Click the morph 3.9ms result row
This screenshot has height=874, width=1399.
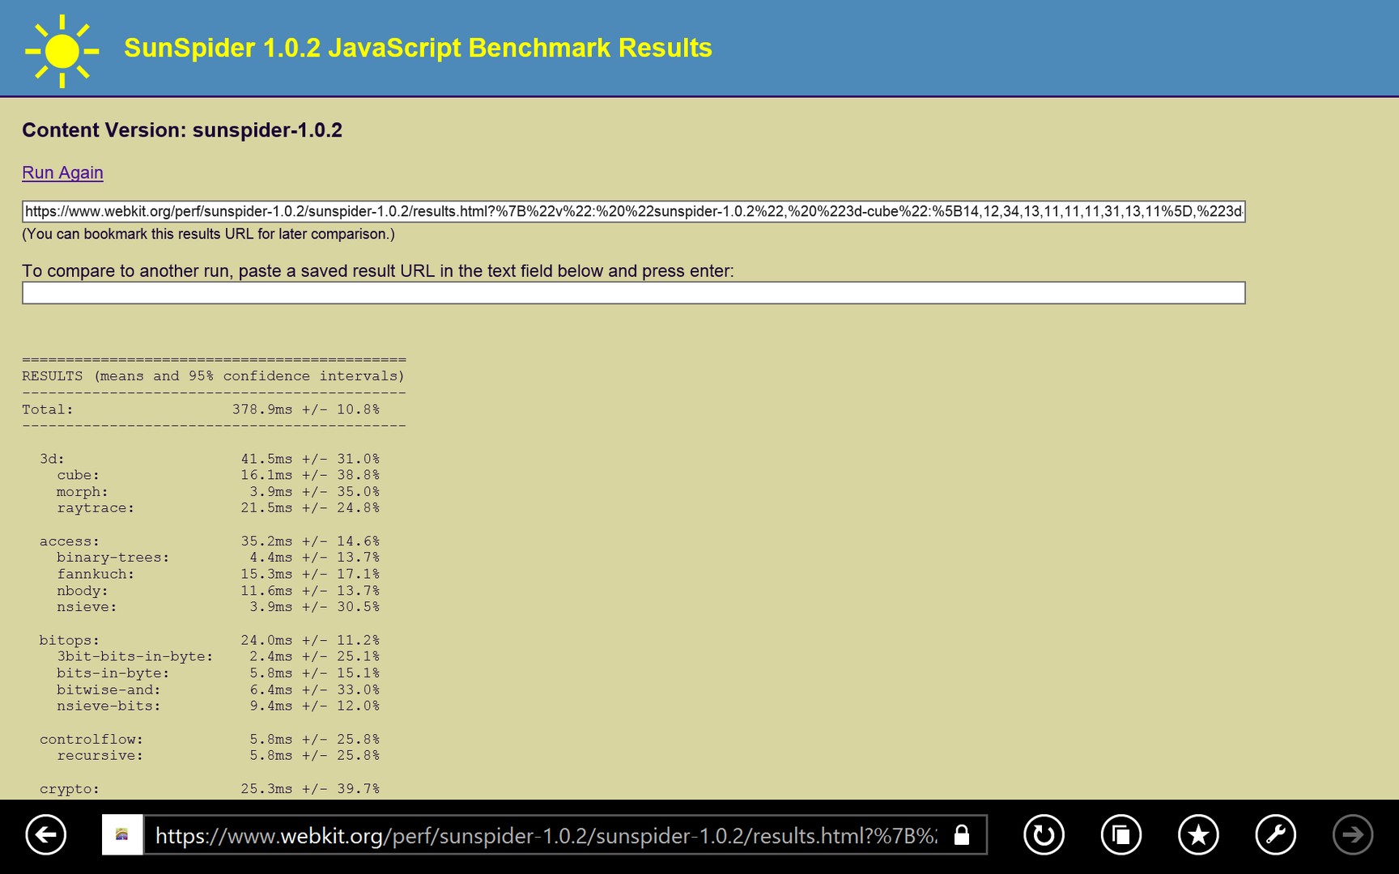218,492
